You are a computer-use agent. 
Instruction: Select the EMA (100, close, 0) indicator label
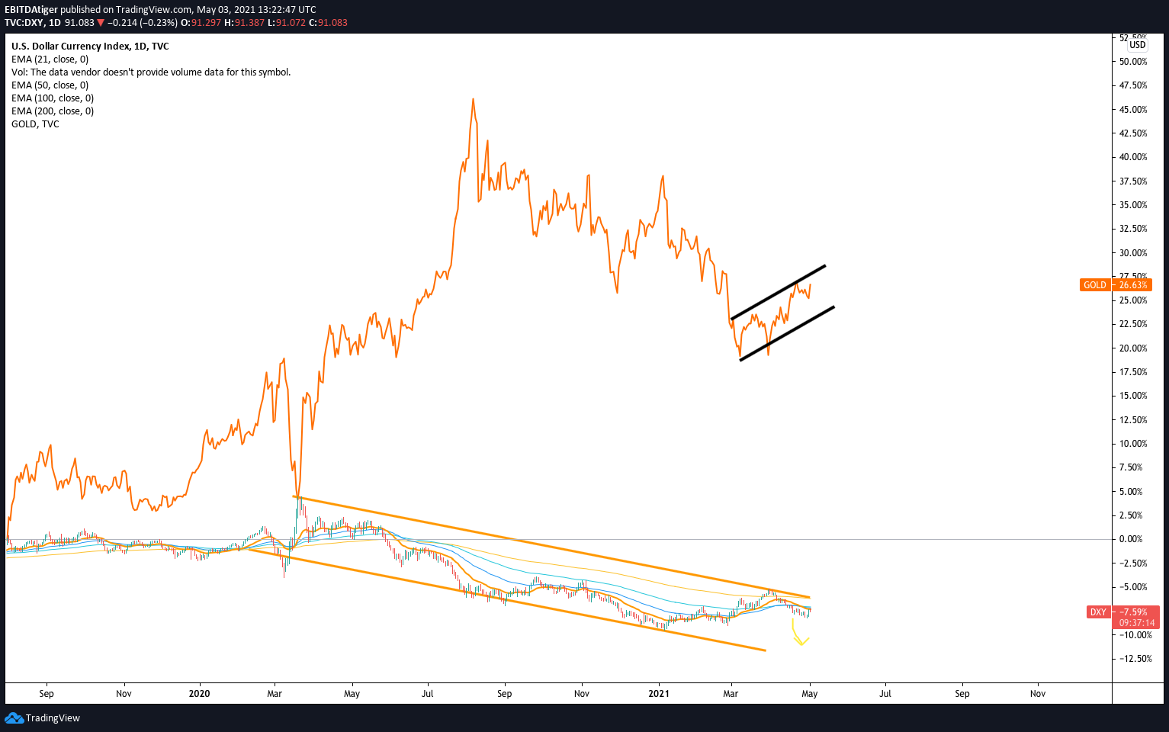coord(53,98)
